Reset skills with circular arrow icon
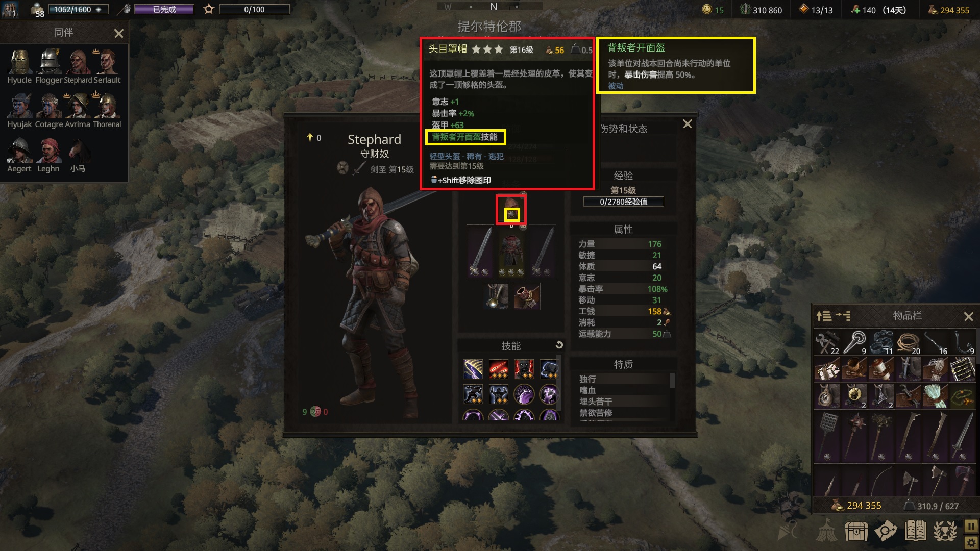980x551 pixels. coord(559,345)
